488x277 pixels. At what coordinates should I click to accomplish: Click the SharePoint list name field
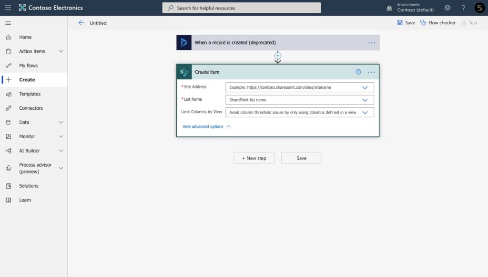coord(300,100)
